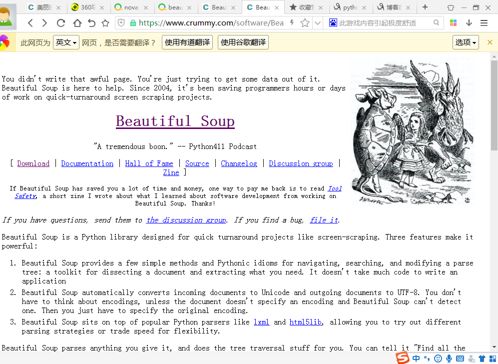The width and height of the screenshot is (498, 364).
Task: Open the lxml parser link
Action: coord(261,322)
